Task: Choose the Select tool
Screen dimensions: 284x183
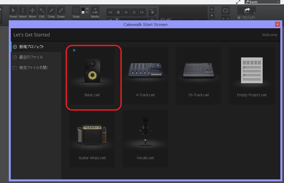Action: coord(23,12)
